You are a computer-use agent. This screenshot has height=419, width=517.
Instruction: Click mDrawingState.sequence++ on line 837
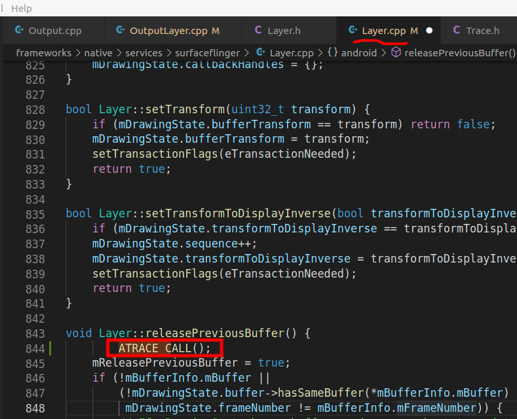[x=171, y=244]
